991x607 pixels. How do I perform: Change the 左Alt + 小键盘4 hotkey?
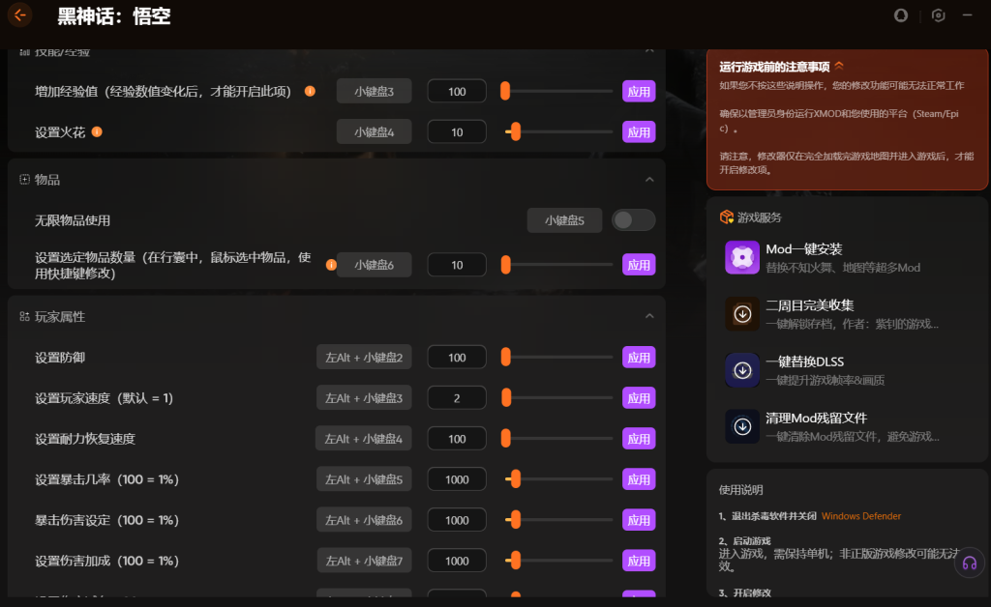[x=364, y=439]
